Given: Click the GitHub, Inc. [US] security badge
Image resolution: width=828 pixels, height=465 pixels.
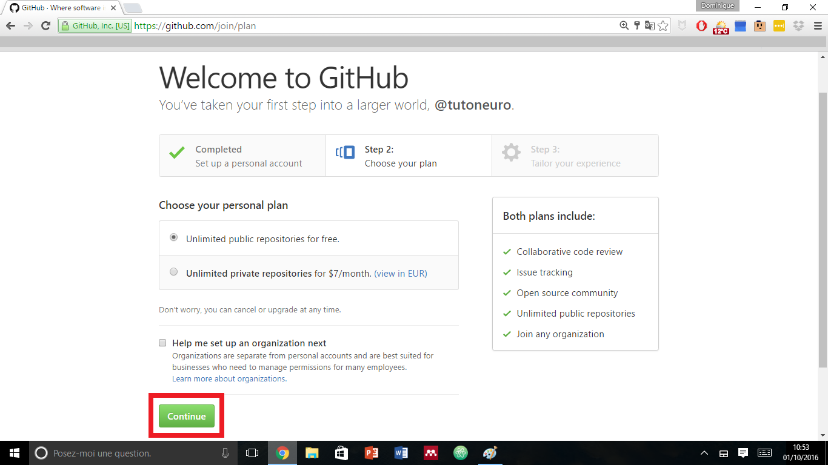Looking at the screenshot, I should [95, 26].
